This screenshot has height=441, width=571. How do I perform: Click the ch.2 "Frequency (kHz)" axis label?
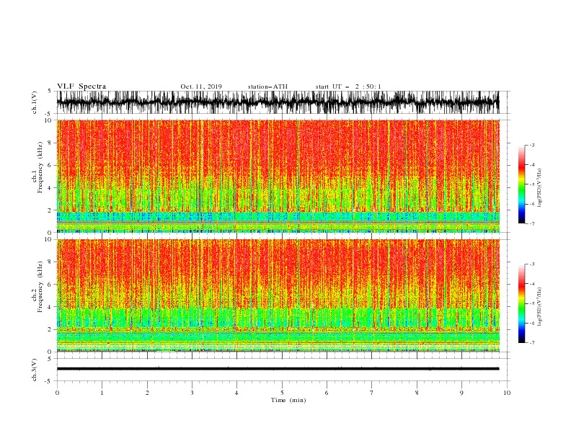coord(40,287)
